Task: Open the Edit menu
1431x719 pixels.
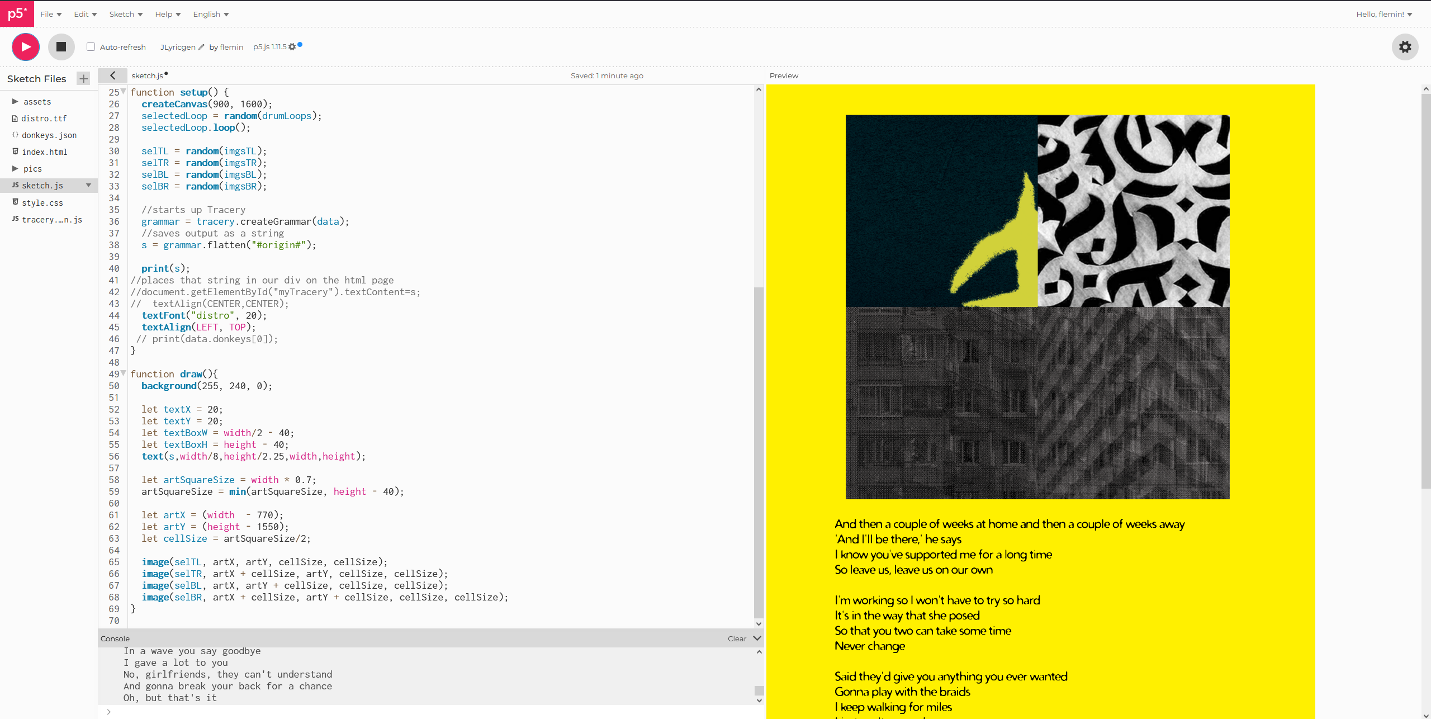Action: tap(85, 14)
